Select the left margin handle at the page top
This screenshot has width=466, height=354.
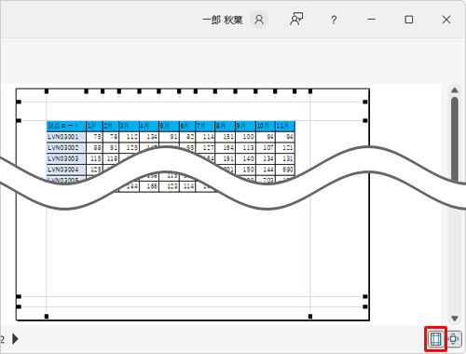(x=47, y=91)
